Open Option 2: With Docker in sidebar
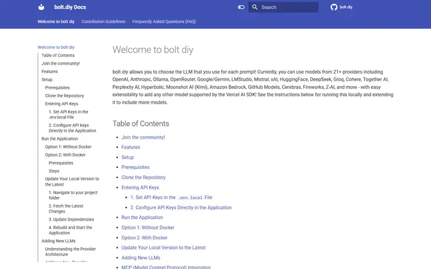The image size is (431, 269). click(65, 155)
